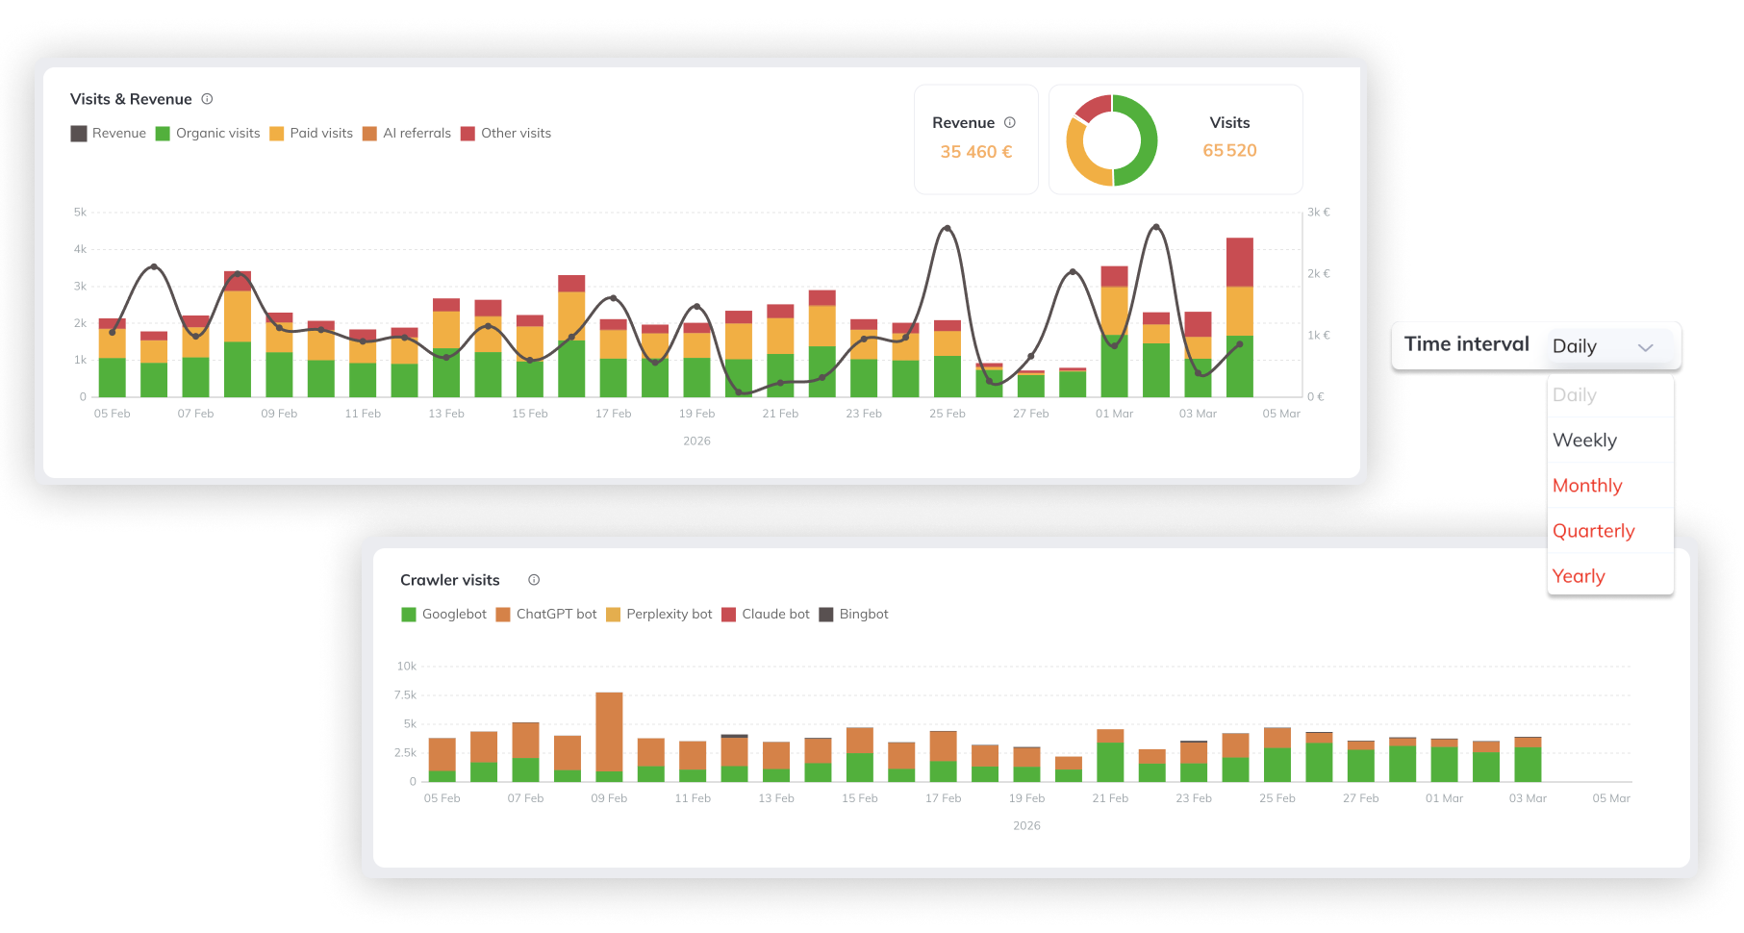Toggle Perplexity bot legend entry
Viewport: 1744px width, 933px height.
[x=660, y=615]
